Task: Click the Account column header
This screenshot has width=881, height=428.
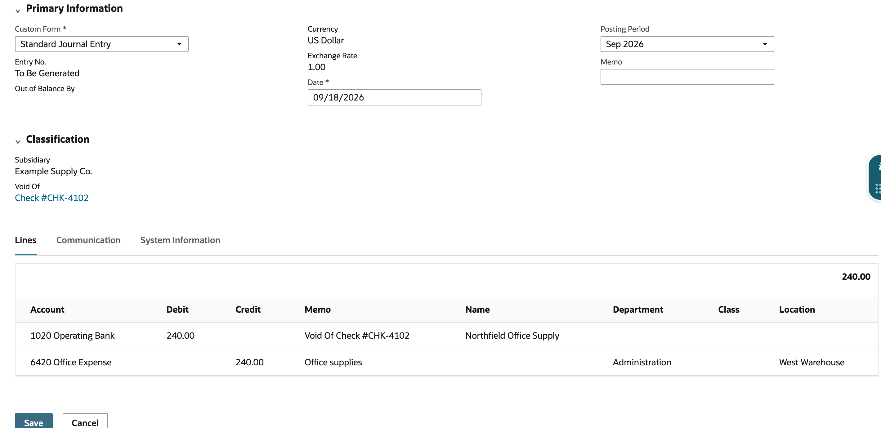Action: pos(47,310)
